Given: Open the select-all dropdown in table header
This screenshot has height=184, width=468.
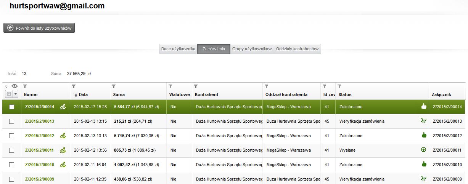Looking at the screenshot, I should (16, 94).
